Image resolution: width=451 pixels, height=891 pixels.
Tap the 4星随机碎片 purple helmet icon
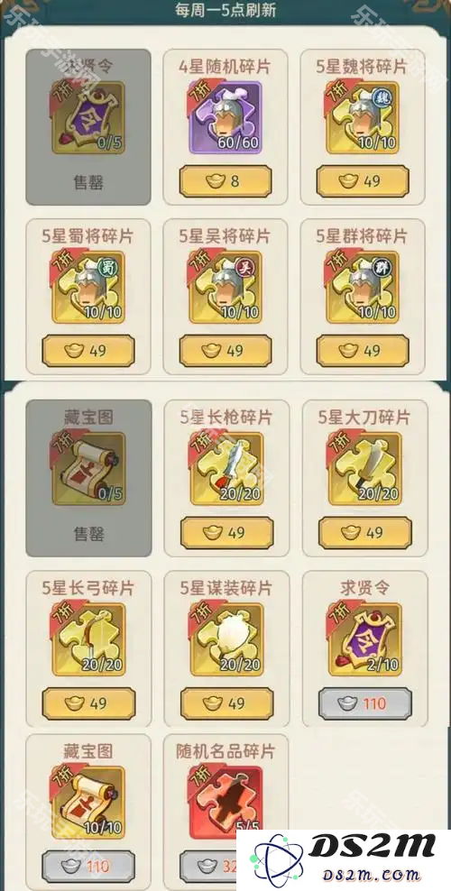(x=225, y=117)
